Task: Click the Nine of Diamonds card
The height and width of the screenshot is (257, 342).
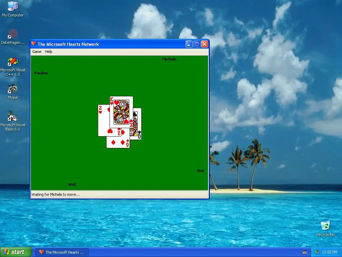Action: pos(118,142)
